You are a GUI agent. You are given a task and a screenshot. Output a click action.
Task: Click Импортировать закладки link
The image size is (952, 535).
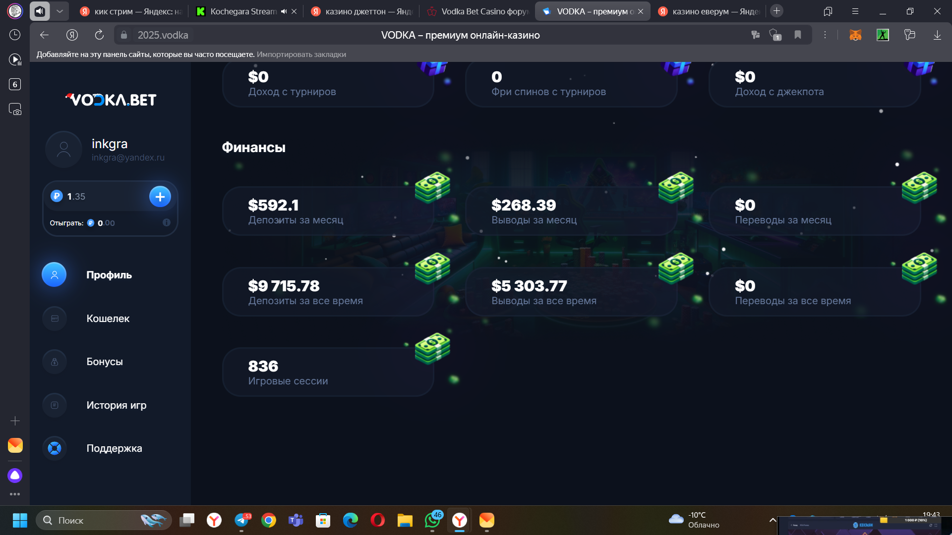click(301, 54)
